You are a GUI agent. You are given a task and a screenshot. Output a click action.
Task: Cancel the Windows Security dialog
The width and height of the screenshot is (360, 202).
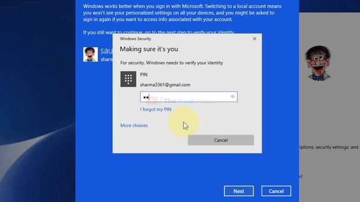click(220, 140)
